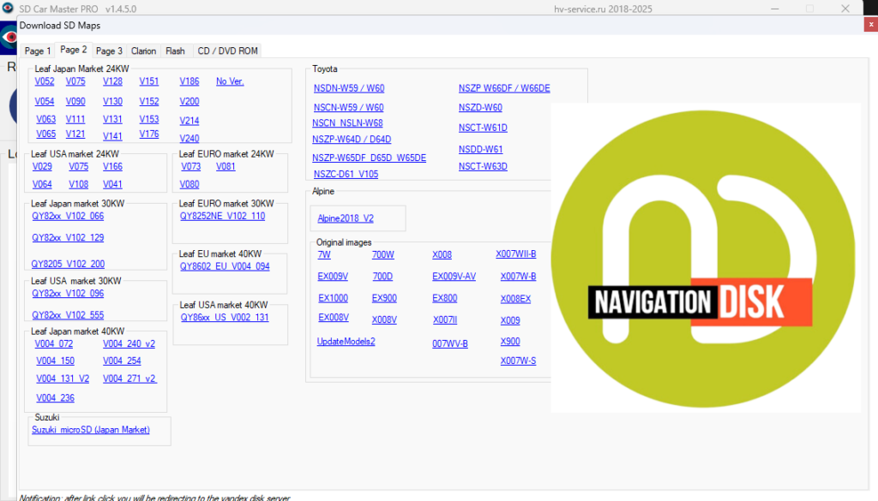Open the QY86xx_US_V002_131 link
This screenshot has height=501, width=878.
click(225, 317)
